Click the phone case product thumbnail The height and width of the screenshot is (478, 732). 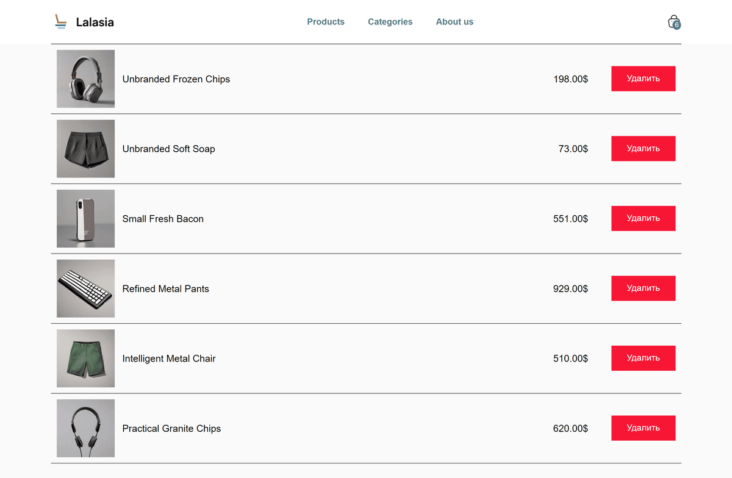(85, 218)
